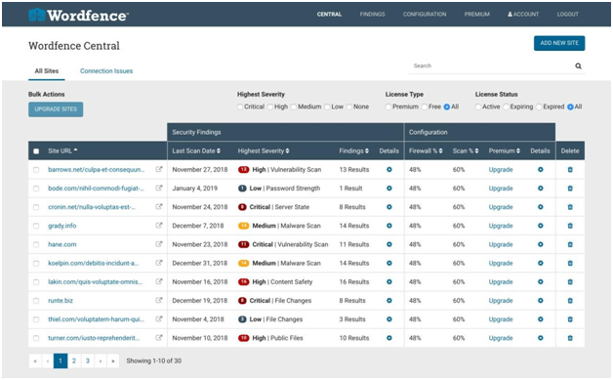The image size is (613, 380).
Task: Open configuration details for turner.com
Action: tap(541, 338)
